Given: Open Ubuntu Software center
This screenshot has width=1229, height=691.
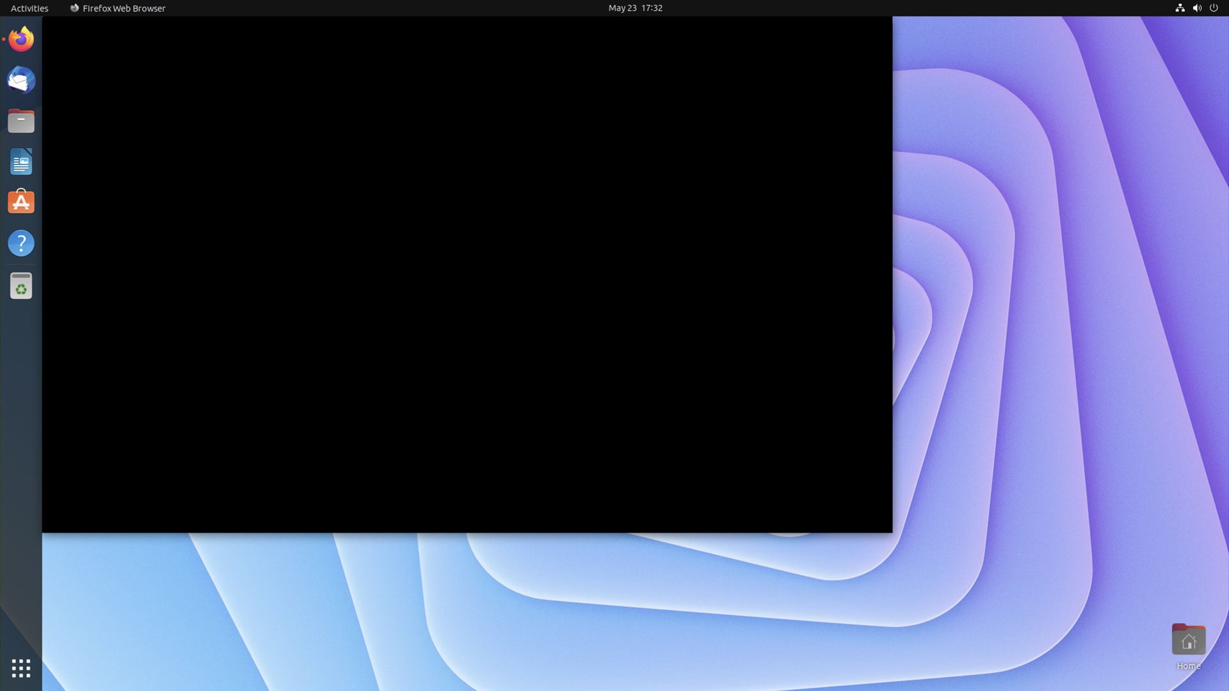Looking at the screenshot, I should click(x=20, y=202).
